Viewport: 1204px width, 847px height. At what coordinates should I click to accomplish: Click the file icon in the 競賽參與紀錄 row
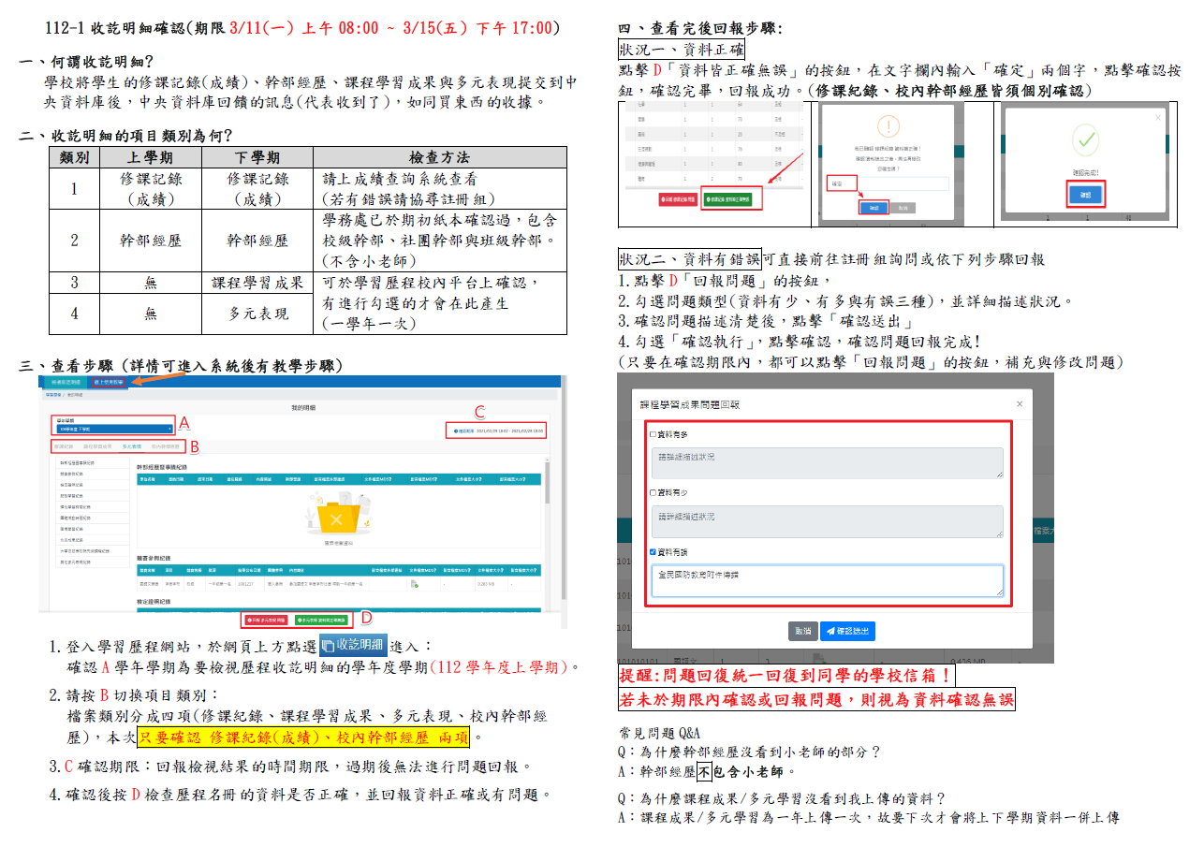[414, 585]
